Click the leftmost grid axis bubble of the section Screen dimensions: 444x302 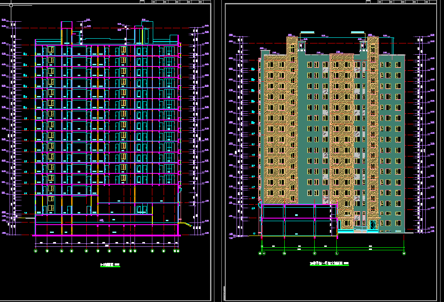36,251
